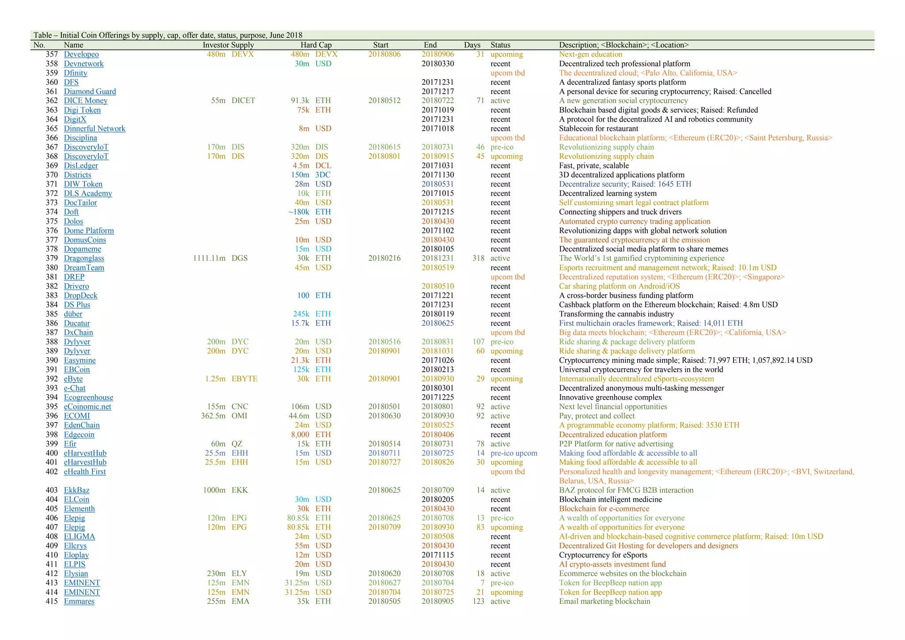Click the Status column header
This screenshot has height=640, width=905.
click(x=500, y=45)
